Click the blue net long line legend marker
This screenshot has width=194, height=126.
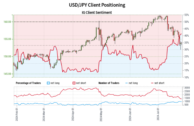click(127, 83)
